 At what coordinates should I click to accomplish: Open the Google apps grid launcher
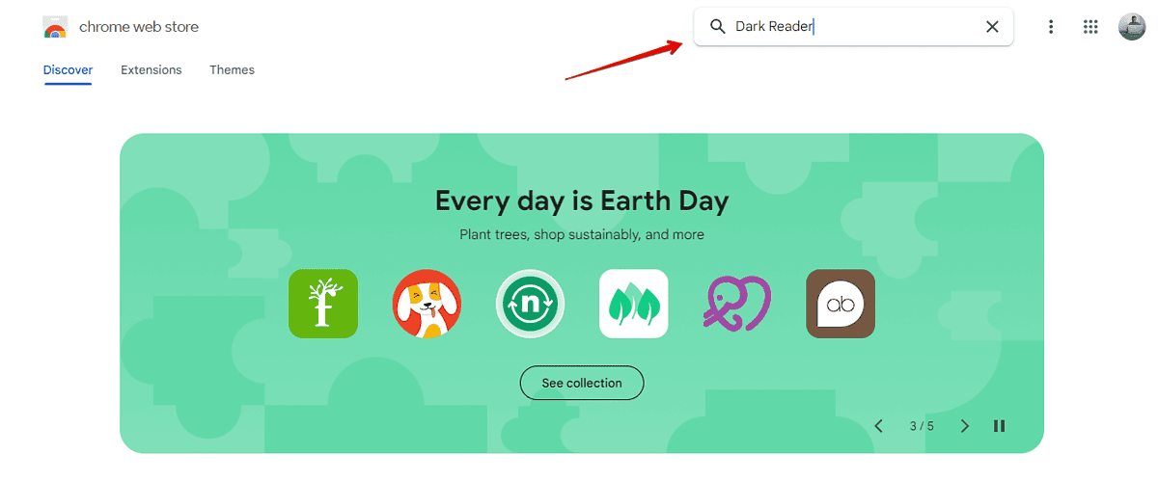click(1090, 27)
